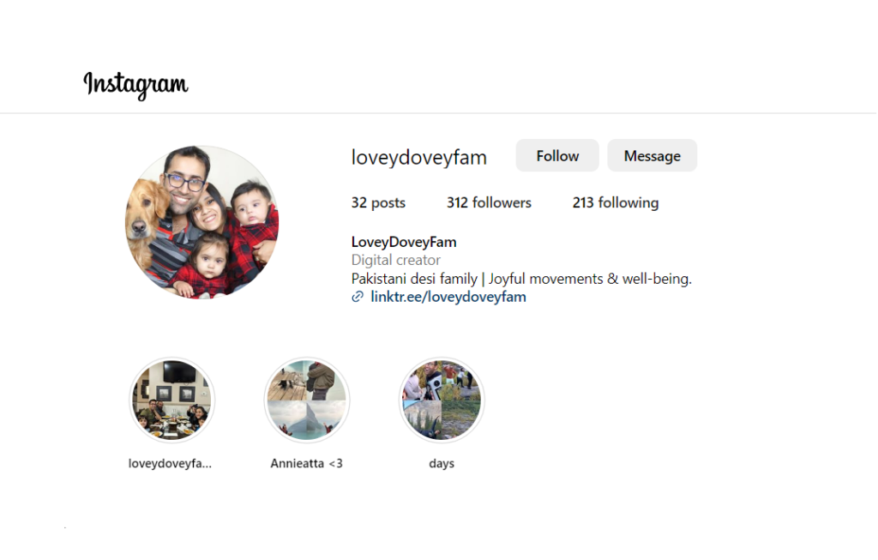The width and height of the screenshot is (878, 560).
Task: Click the Digital creator category text
Action: coord(396,261)
